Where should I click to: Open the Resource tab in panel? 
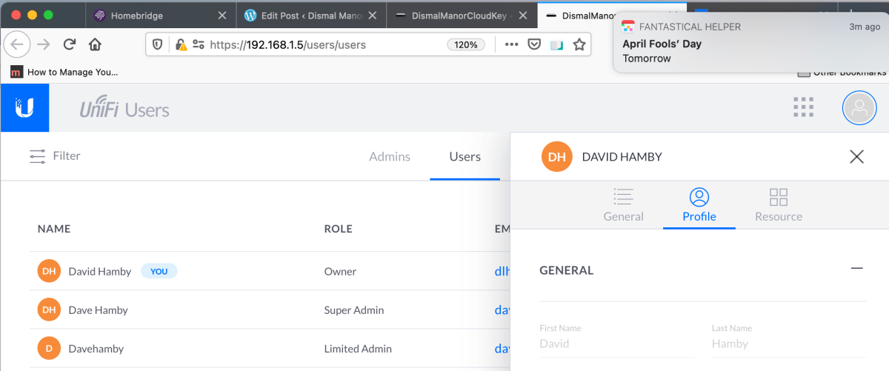pyautogui.click(x=778, y=205)
